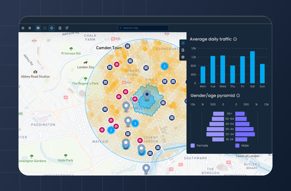Show info for Average daily traffic
The height and width of the screenshot is (191, 291).
click(x=235, y=39)
